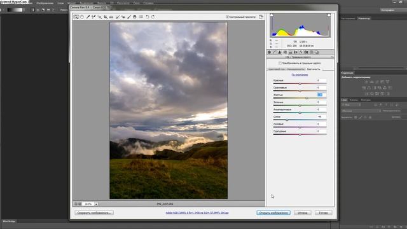Switch to Navigator tab in Photoshop panel
Viewport: 407px width, 229px height.
click(x=364, y=18)
